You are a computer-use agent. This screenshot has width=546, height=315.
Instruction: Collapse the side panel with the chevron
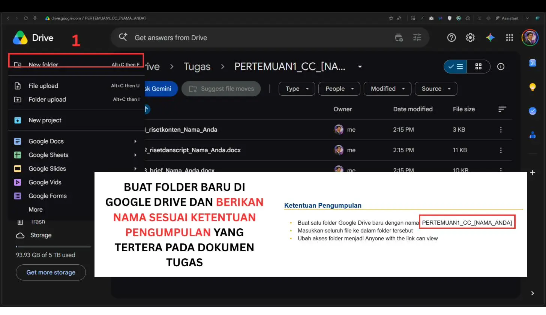[532, 293]
